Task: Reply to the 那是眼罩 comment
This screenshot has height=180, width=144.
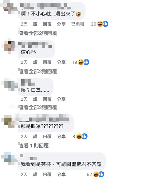Action: tap(47, 136)
